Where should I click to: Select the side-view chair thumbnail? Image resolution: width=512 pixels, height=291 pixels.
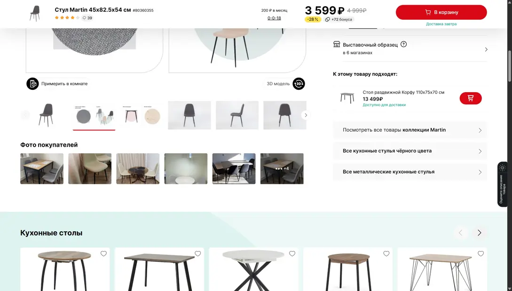click(237, 115)
